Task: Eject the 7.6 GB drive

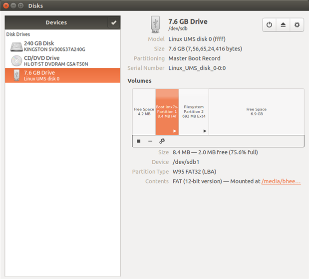Action: (284, 24)
